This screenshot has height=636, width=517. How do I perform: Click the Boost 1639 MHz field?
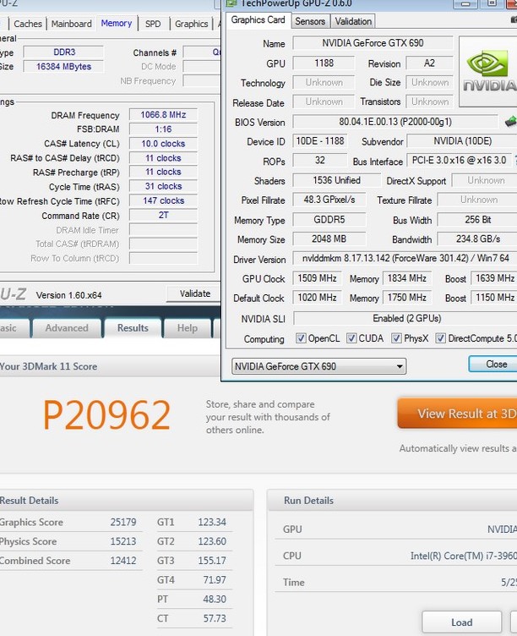494,278
